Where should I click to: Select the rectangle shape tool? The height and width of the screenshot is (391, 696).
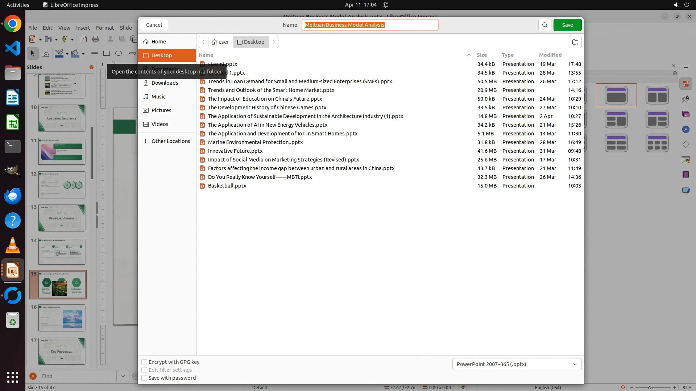107,53
